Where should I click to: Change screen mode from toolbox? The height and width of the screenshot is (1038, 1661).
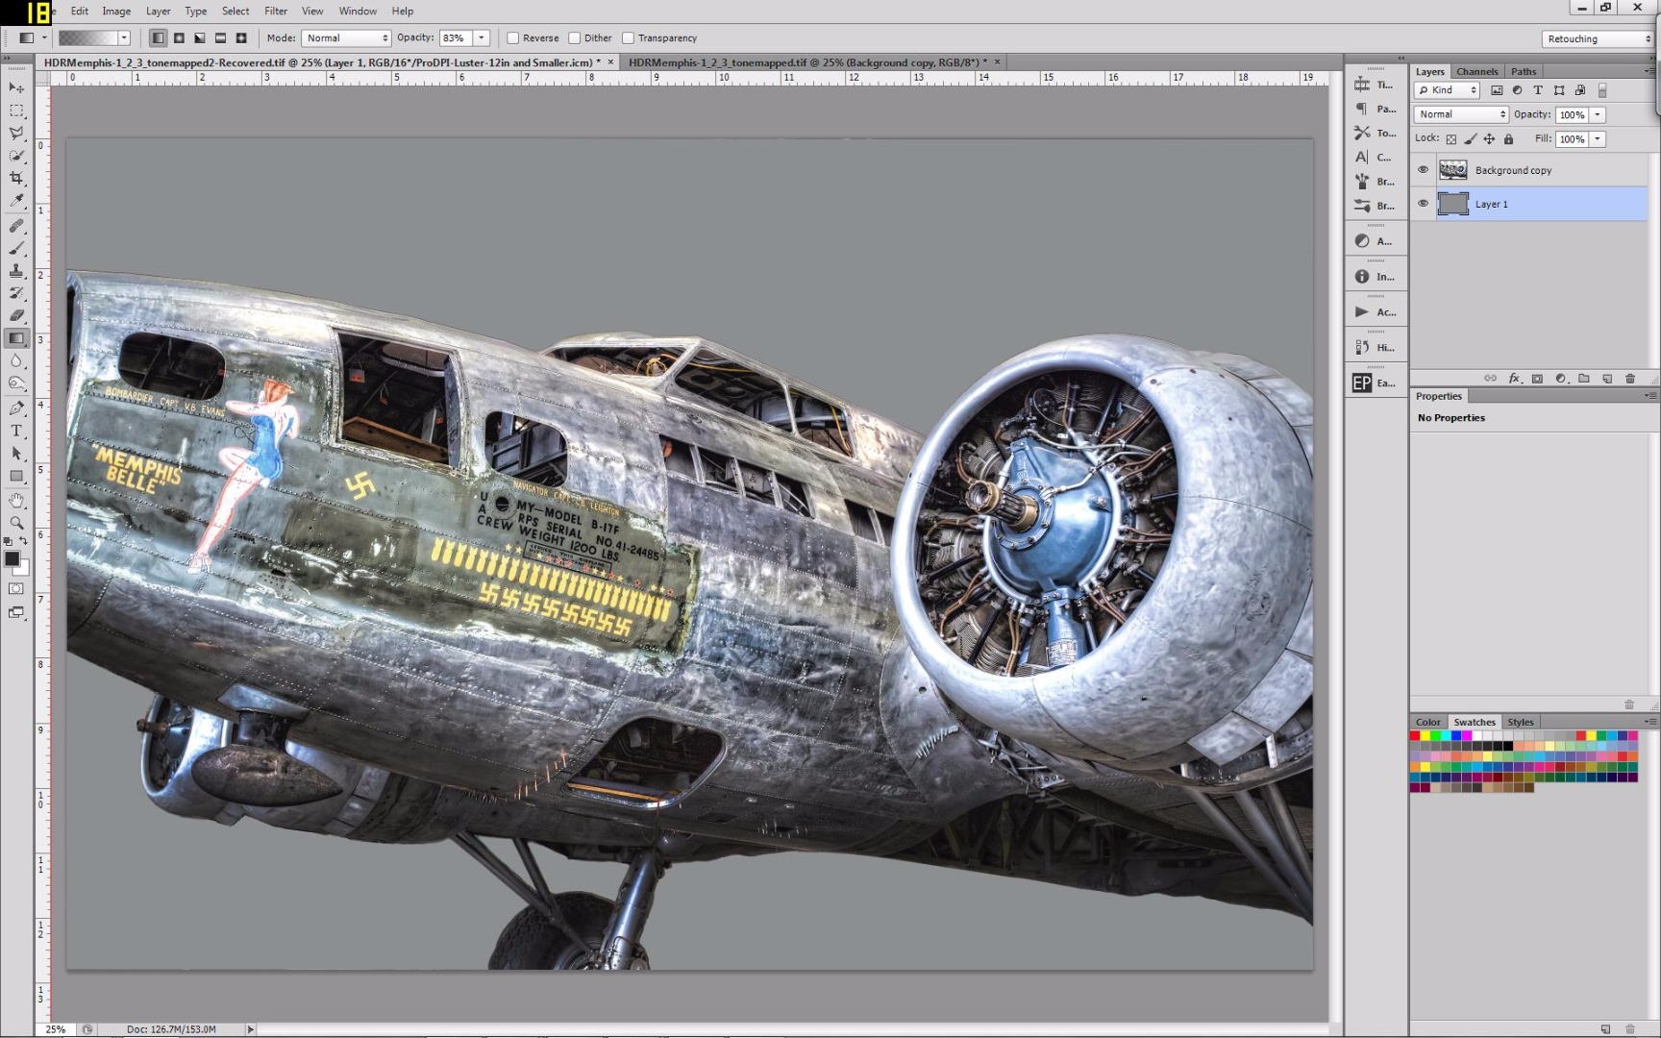(x=16, y=612)
